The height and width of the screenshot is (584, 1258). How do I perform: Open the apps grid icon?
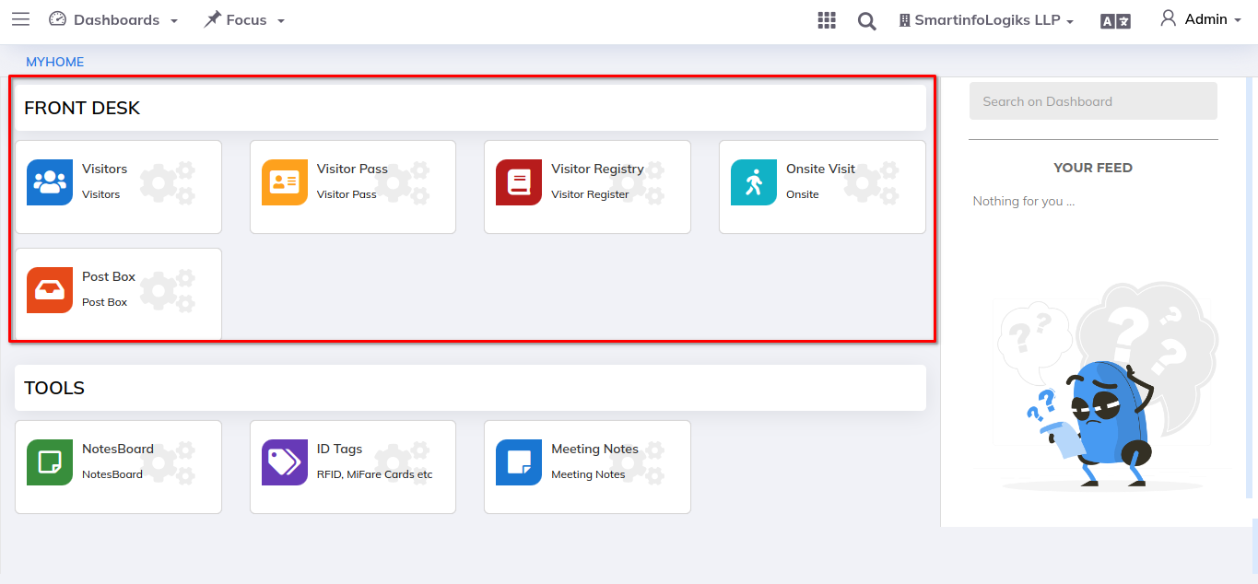827,19
